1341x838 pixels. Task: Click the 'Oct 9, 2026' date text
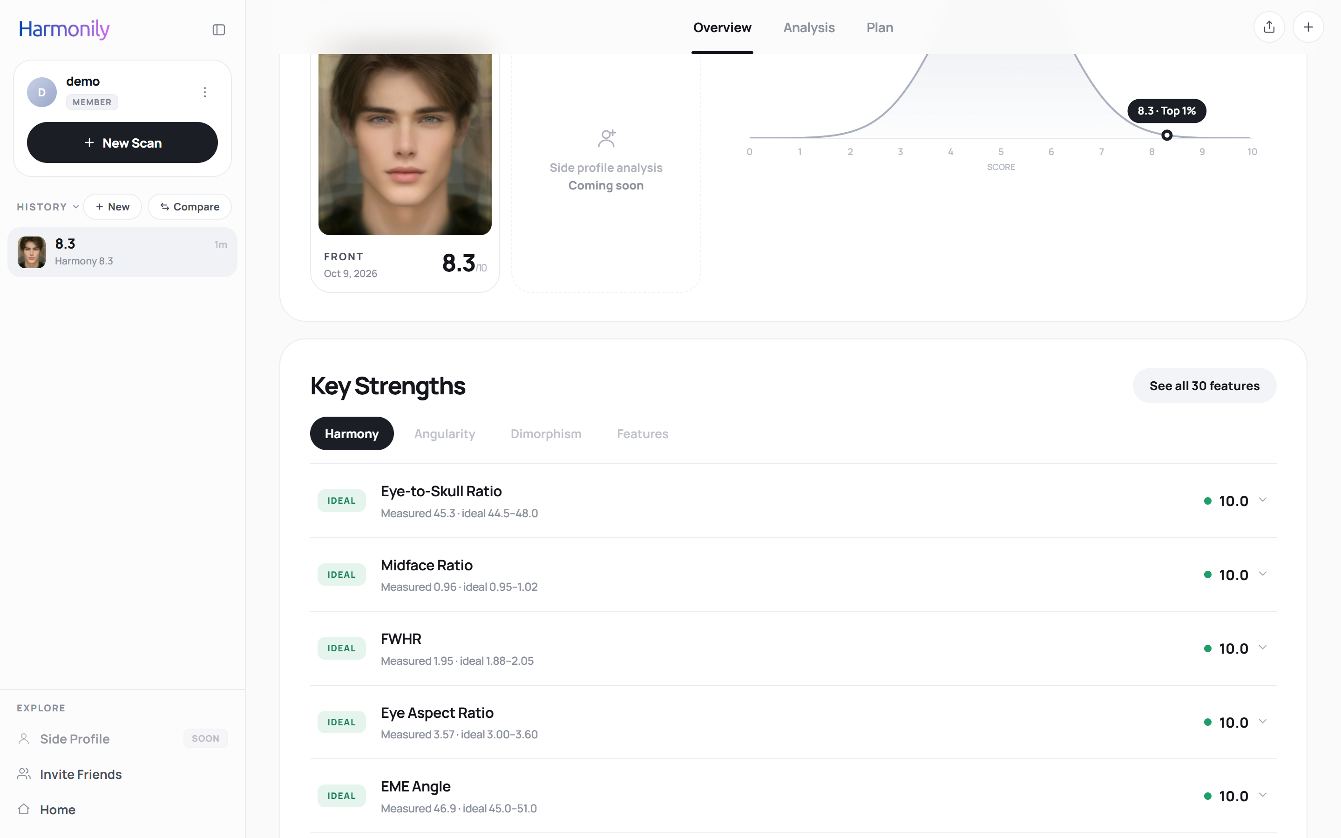(351, 273)
